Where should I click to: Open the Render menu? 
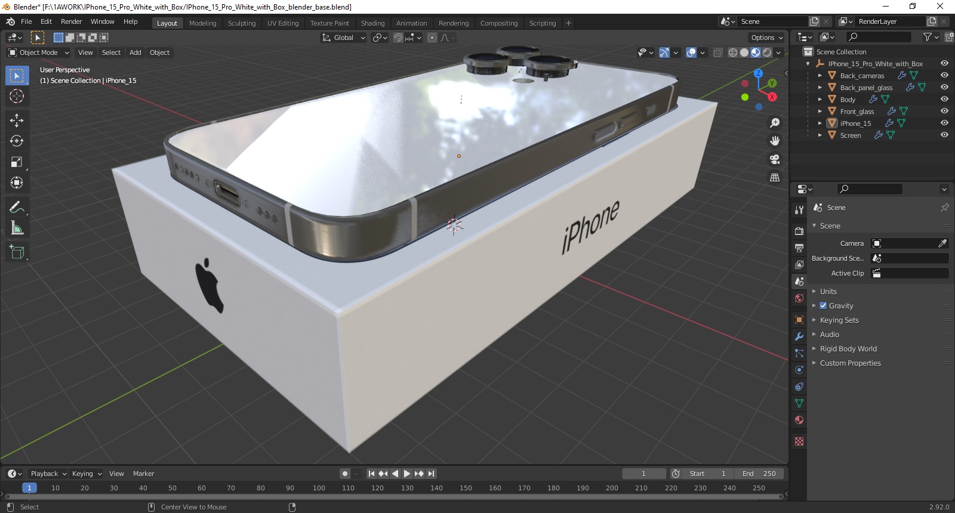coord(71,21)
